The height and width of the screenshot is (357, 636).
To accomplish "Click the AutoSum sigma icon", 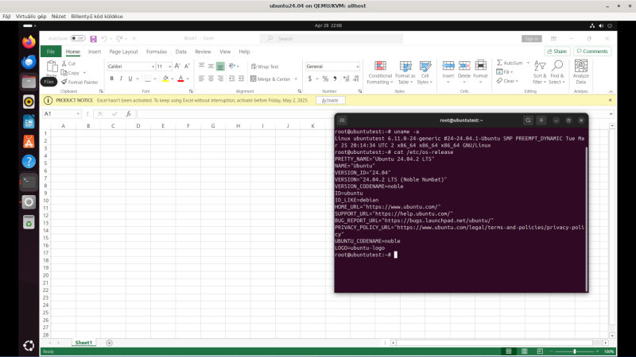I will 499,63.
